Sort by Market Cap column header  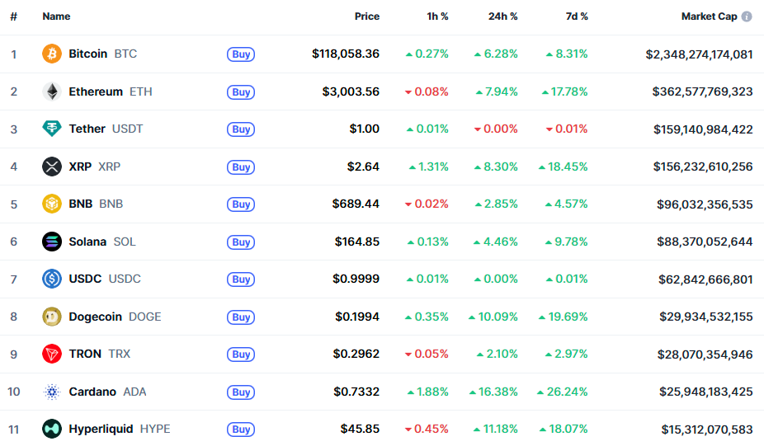pyautogui.click(x=709, y=16)
